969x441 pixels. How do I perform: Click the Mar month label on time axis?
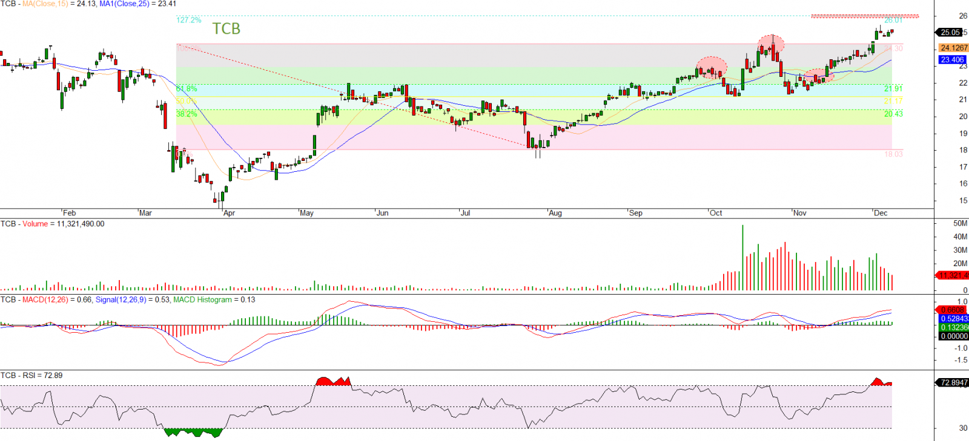click(x=145, y=213)
